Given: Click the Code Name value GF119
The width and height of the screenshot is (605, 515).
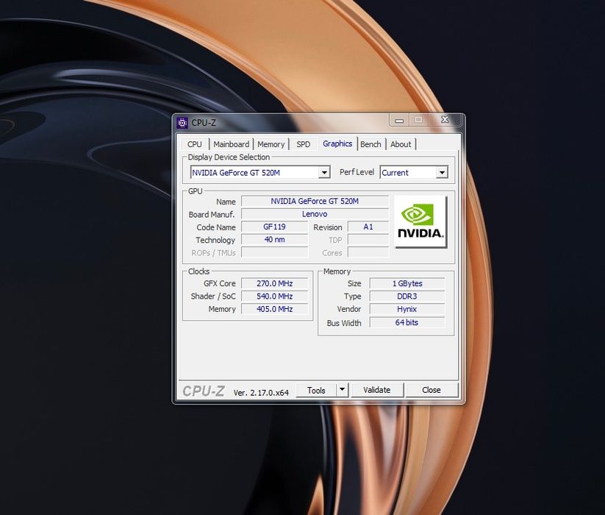Looking at the screenshot, I should coord(274,227).
